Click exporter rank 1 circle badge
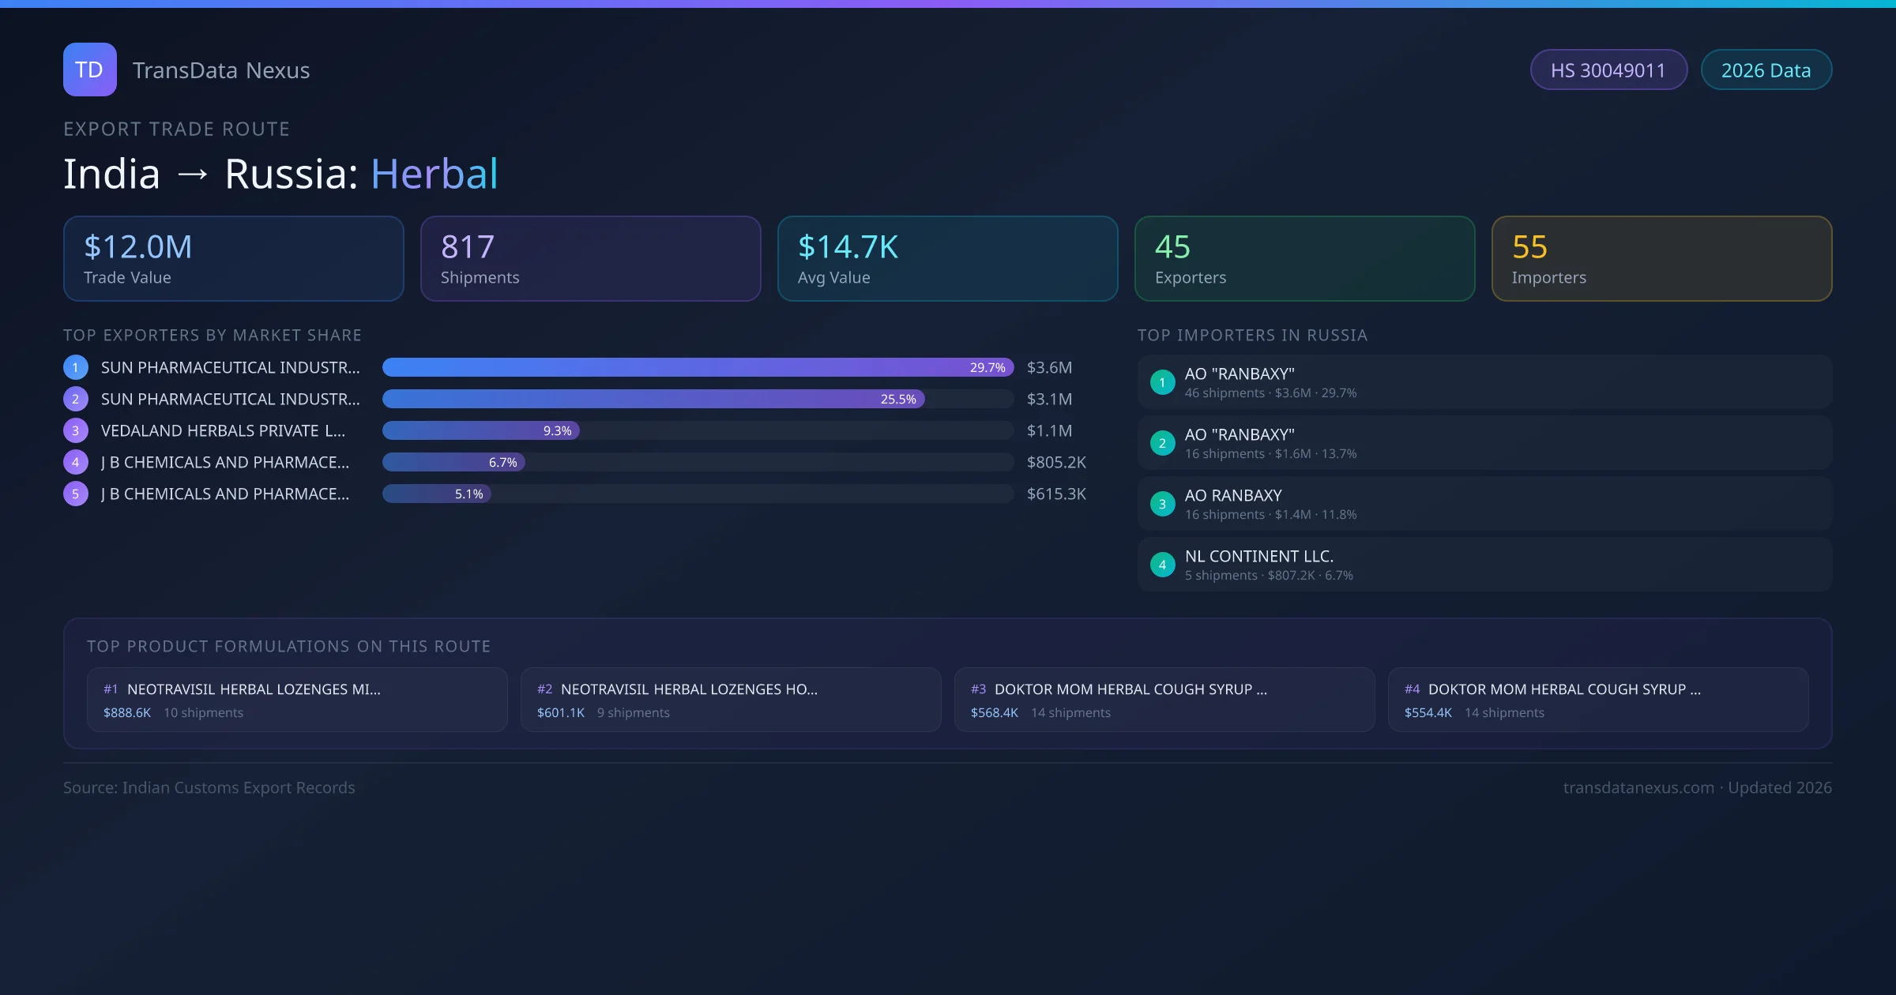 tap(75, 367)
